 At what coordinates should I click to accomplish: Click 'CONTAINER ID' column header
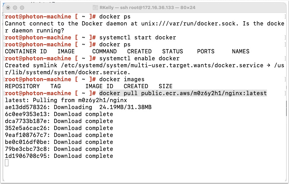coord(26,52)
